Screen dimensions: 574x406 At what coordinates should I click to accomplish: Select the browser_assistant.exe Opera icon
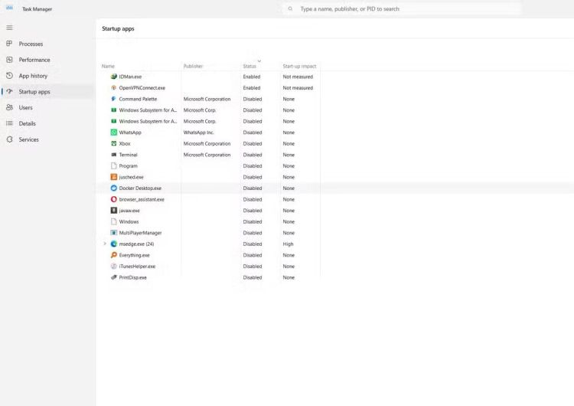click(x=113, y=199)
